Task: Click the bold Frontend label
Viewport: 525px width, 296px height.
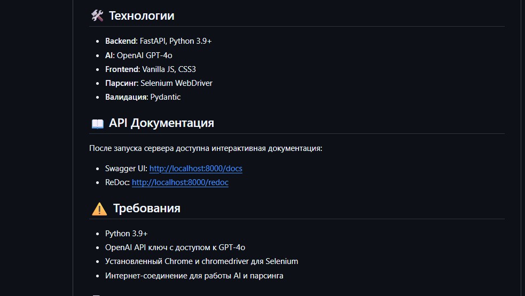Action: click(x=121, y=69)
